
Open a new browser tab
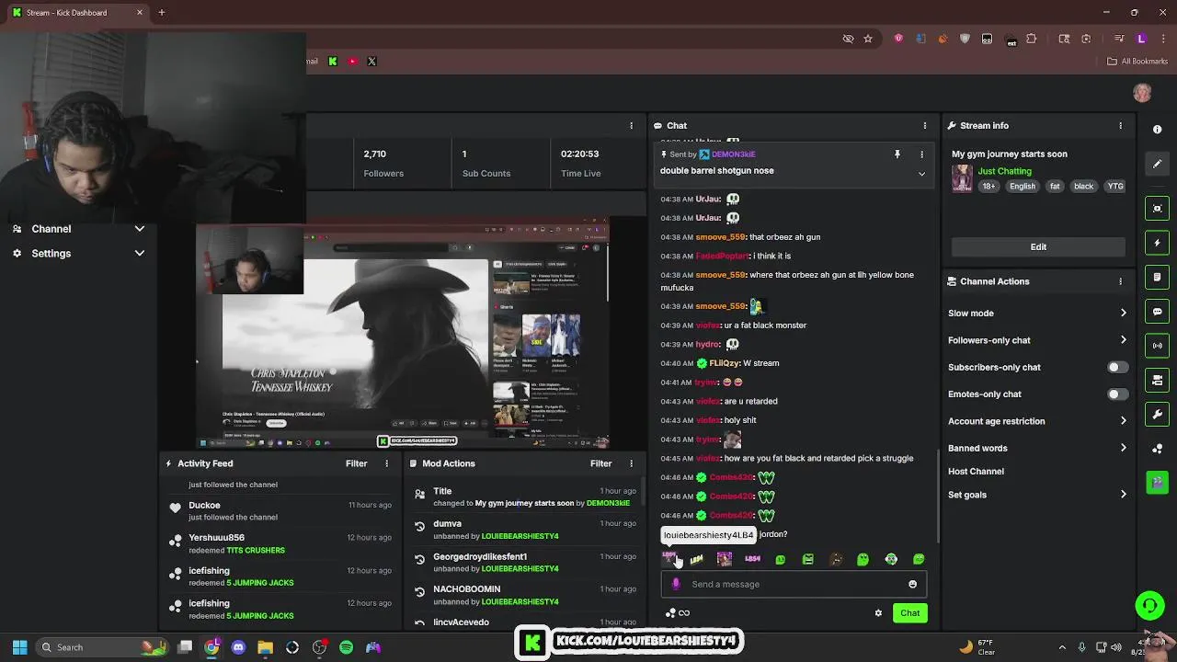161,13
